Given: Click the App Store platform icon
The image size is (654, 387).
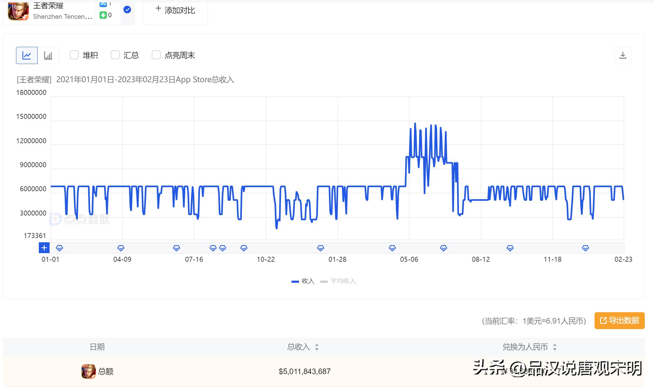Looking at the screenshot, I should [103, 4].
